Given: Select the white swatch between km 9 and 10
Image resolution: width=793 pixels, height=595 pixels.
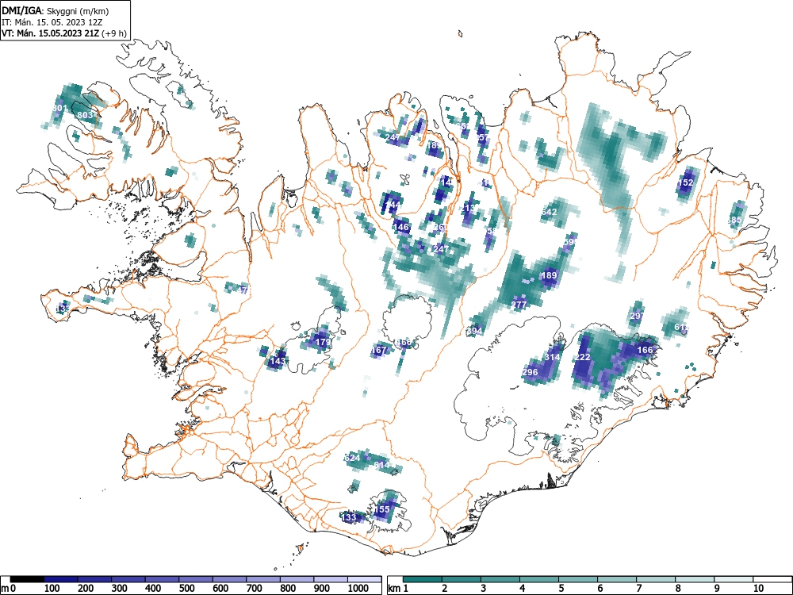Looking at the screenshot, I should click(734, 579).
